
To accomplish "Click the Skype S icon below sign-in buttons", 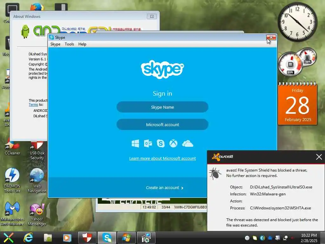I will (161, 143).
